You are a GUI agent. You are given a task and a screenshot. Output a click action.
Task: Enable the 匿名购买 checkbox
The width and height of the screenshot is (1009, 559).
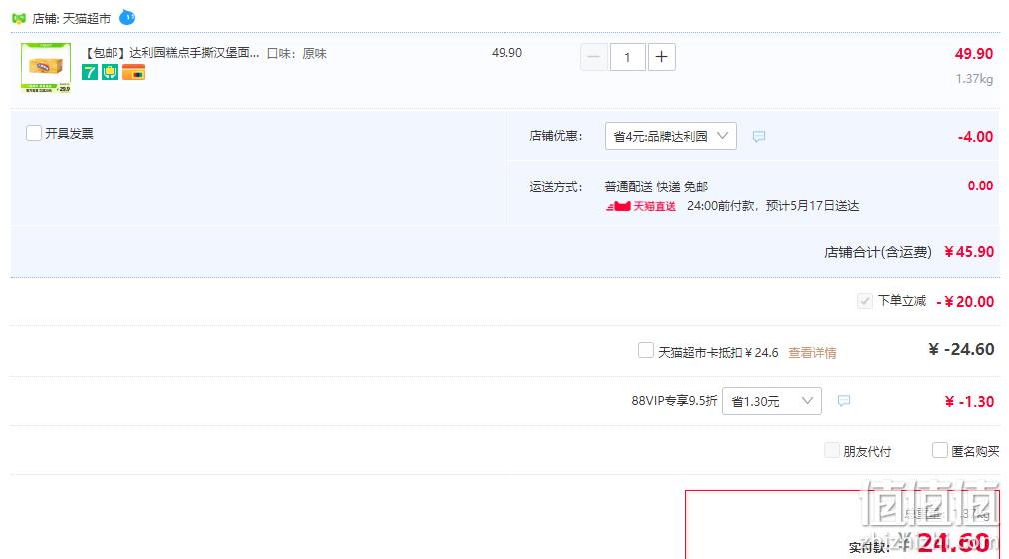pos(939,450)
